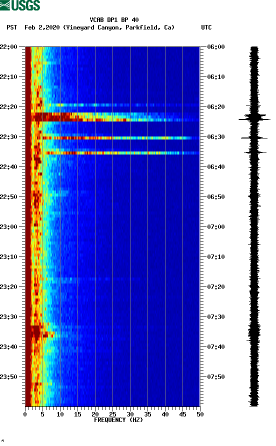Click the 06:00 UTC time label

(x=216, y=46)
